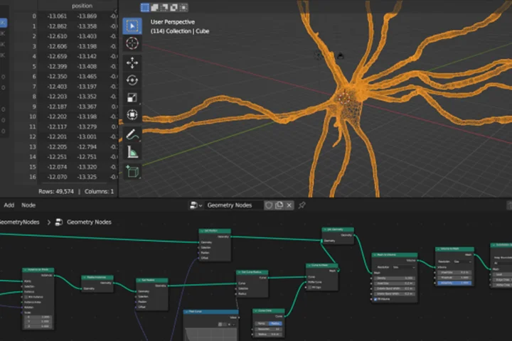Click the position column header
This screenshot has height=341, width=512.
coord(82,6)
